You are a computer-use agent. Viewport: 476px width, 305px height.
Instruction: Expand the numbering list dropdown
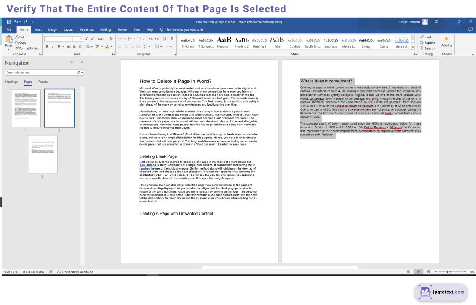click(x=134, y=39)
